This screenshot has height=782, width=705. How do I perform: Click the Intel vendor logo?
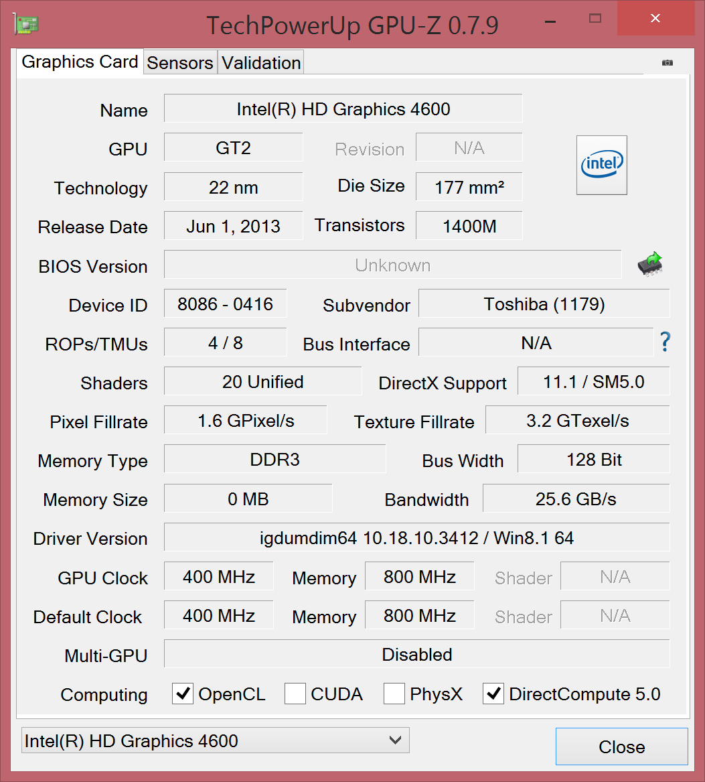[x=601, y=165]
